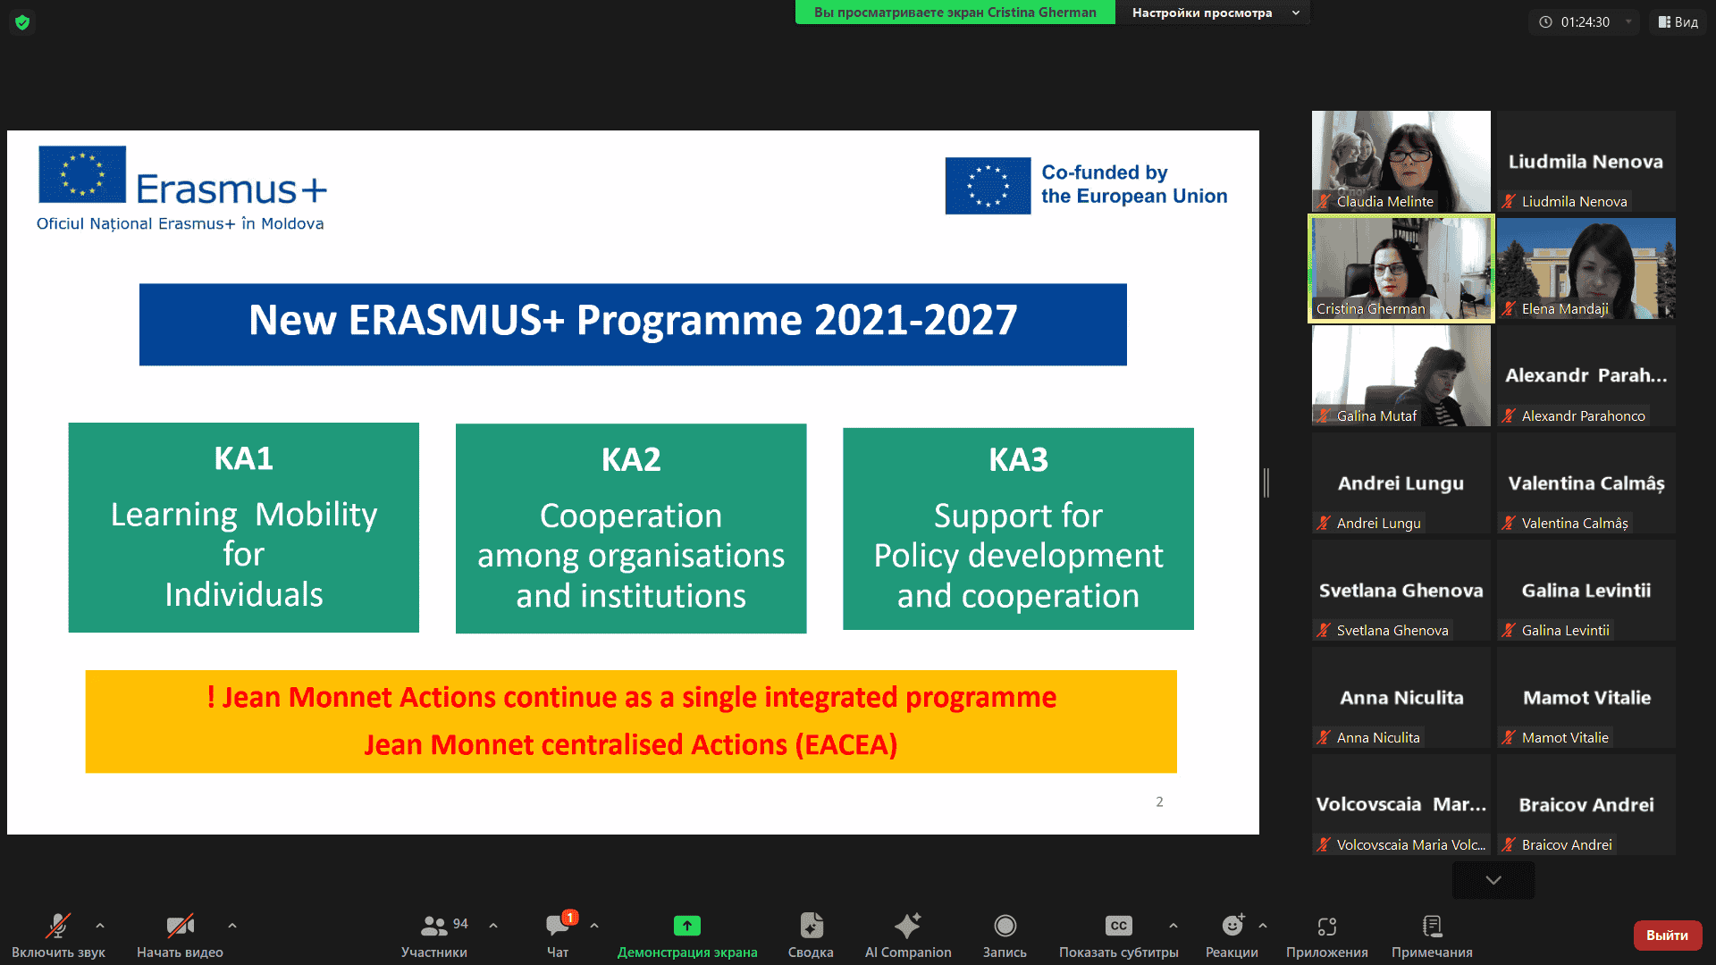The height and width of the screenshot is (965, 1716).
Task: Open the Chat with unread message
Action: (558, 927)
